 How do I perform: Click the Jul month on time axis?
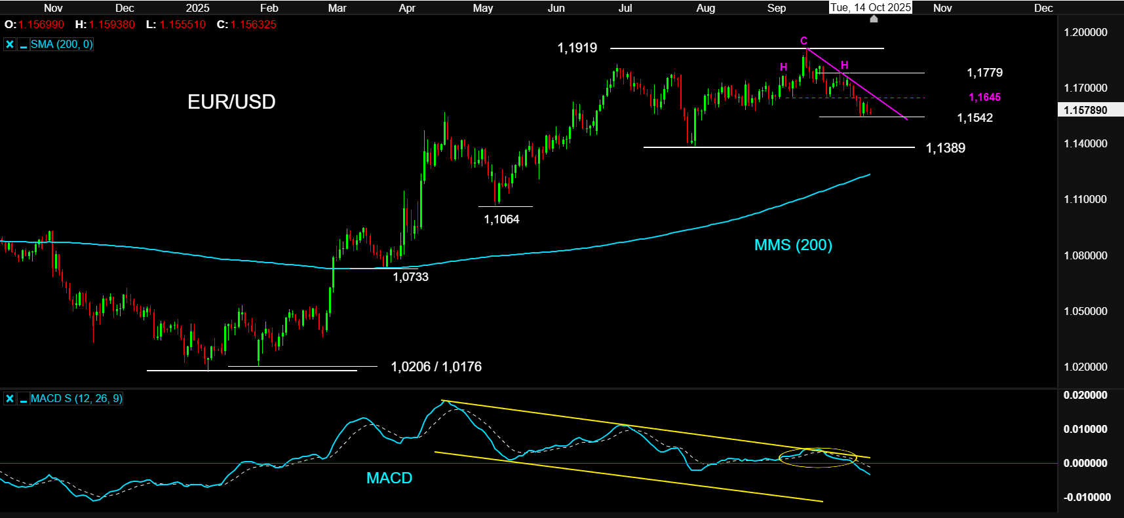click(x=625, y=8)
